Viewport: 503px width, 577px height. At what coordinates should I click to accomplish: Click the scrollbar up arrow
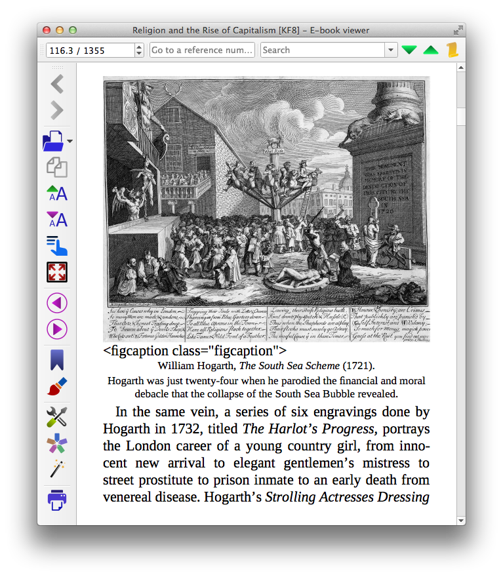461,68
